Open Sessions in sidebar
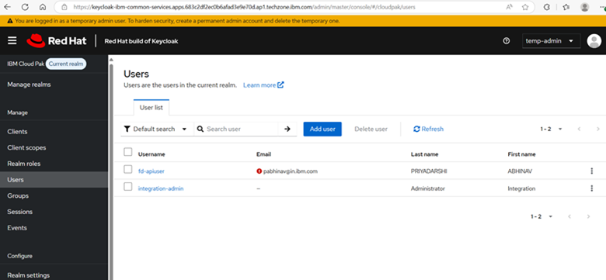The image size is (606, 280). (20, 212)
